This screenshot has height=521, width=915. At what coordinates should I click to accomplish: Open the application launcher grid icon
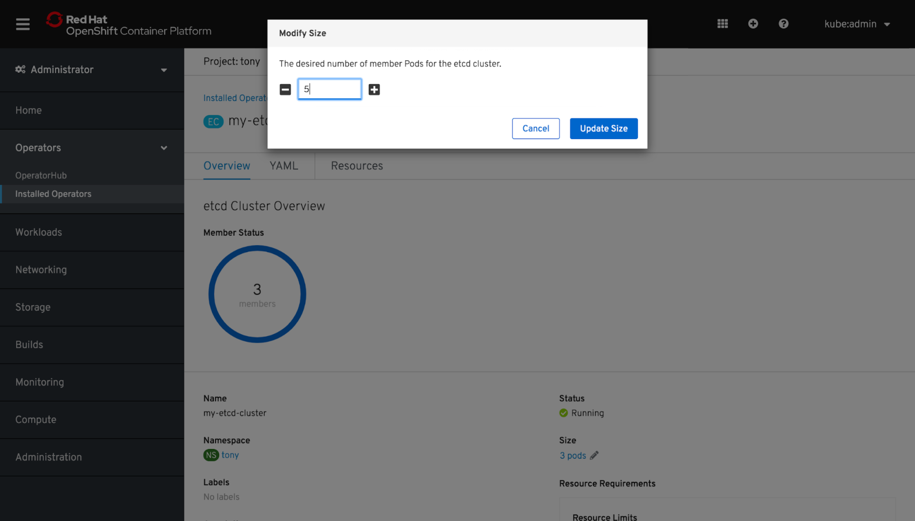(x=722, y=24)
